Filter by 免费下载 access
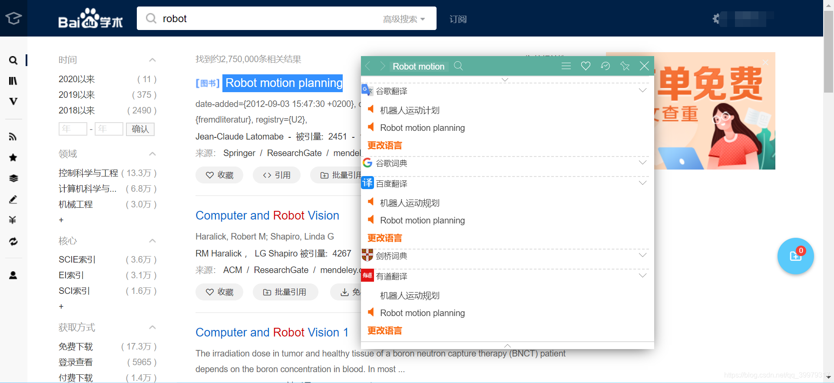The width and height of the screenshot is (834, 383). 76,346
